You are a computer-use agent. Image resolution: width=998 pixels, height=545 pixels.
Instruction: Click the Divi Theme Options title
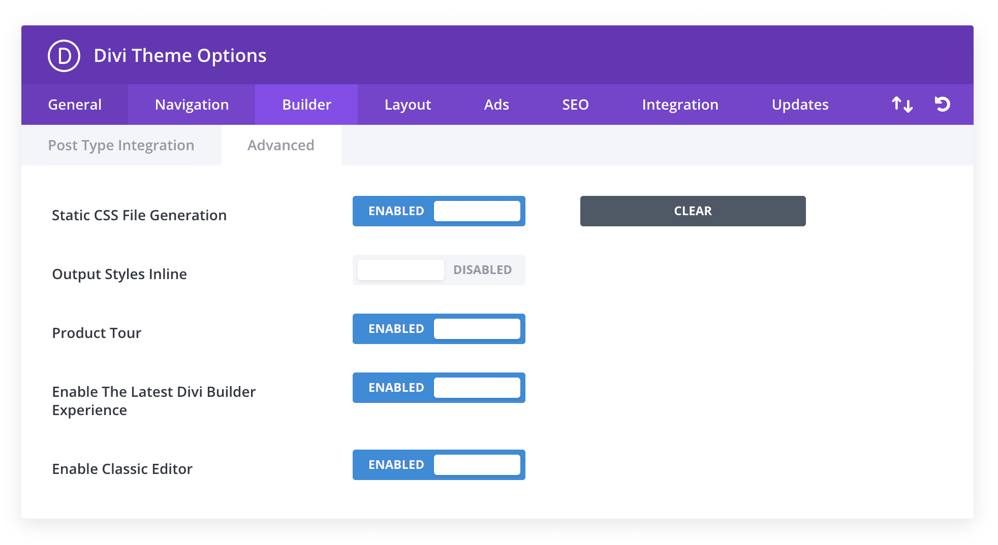[180, 56]
